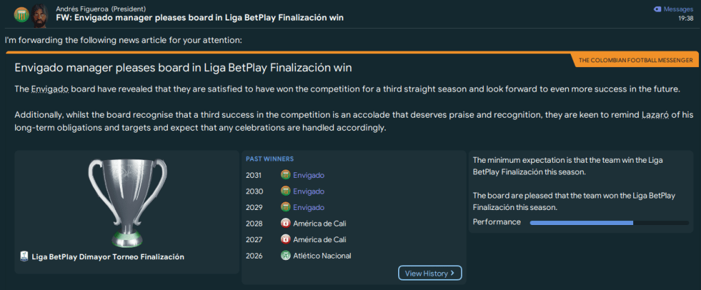
Task: Click the 2026 Atlético Nacional badge
Action: 286,256
